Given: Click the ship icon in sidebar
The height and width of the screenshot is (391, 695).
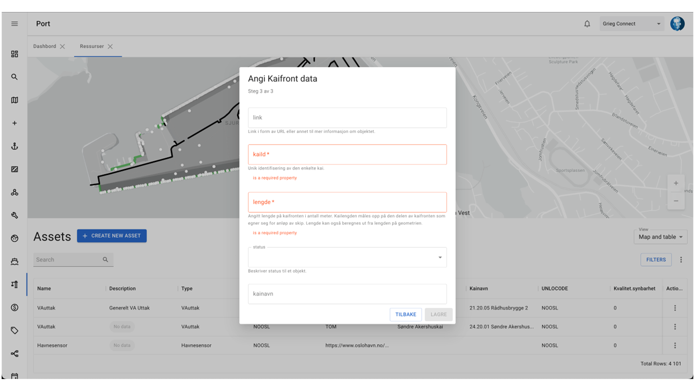Looking at the screenshot, I should (x=15, y=261).
